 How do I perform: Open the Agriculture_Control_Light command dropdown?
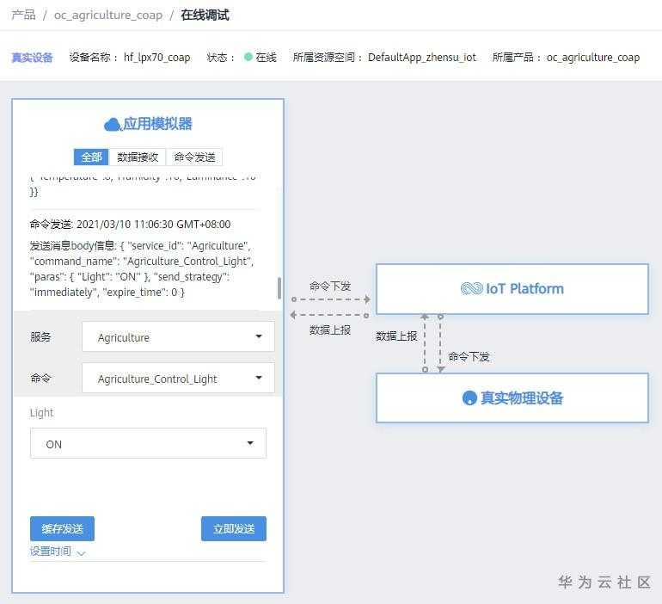click(x=178, y=378)
